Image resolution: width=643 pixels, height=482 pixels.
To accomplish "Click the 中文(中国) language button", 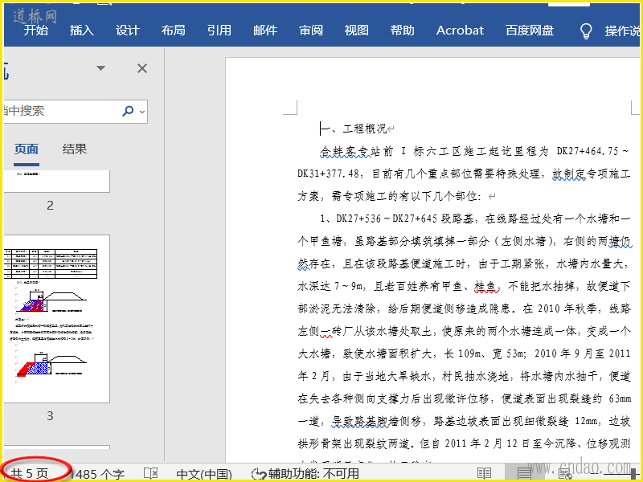I will (x=204, y=474).
